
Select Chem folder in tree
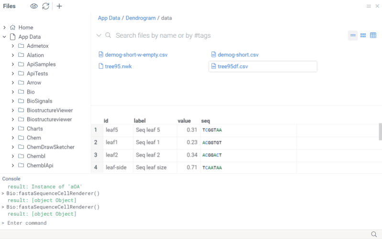34,138
